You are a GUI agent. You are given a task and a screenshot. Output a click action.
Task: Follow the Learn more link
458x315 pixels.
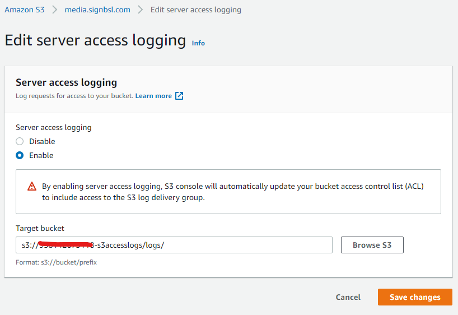pyautogui.click(x=153, y=96)
